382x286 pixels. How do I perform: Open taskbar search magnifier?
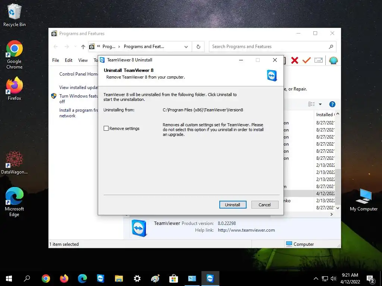pos(27,279)
